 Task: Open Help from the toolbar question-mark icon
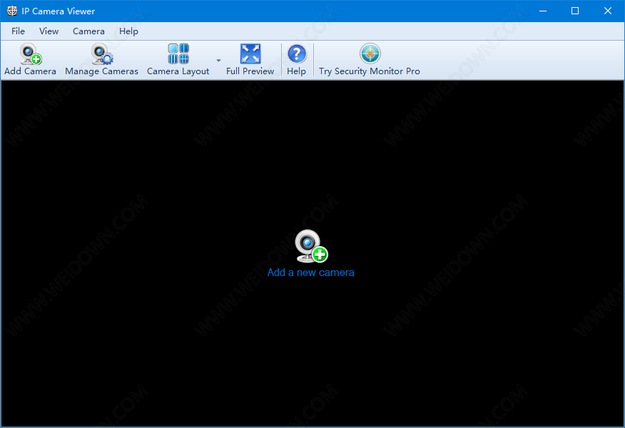coord(297,53)
